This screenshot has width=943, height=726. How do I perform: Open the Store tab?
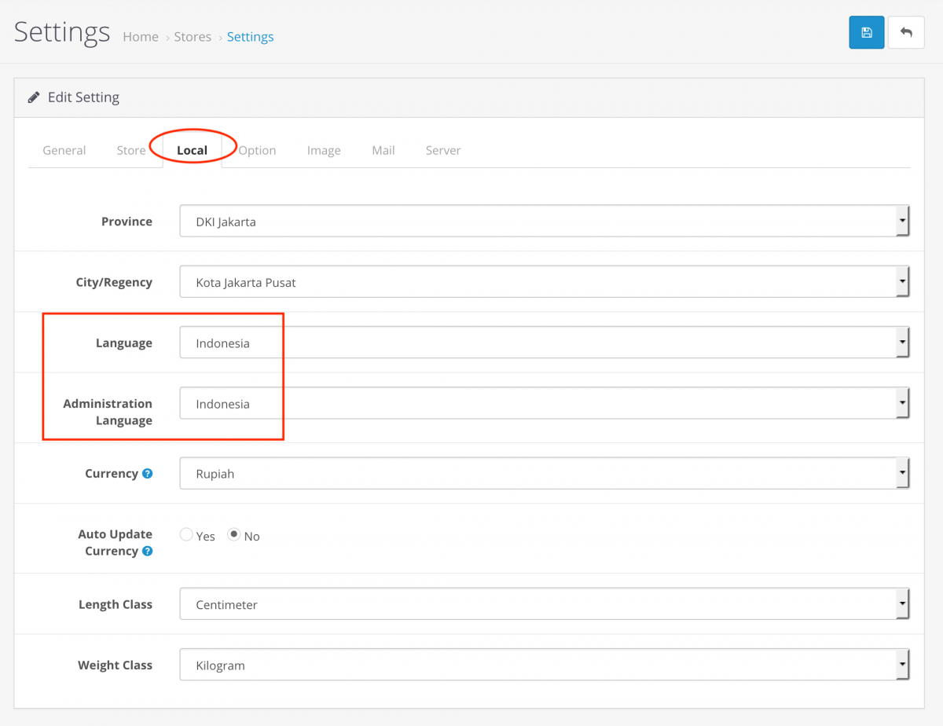[131, 150]
